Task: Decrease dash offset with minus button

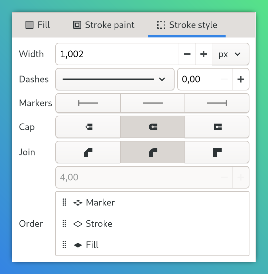Action: (224, 79)
